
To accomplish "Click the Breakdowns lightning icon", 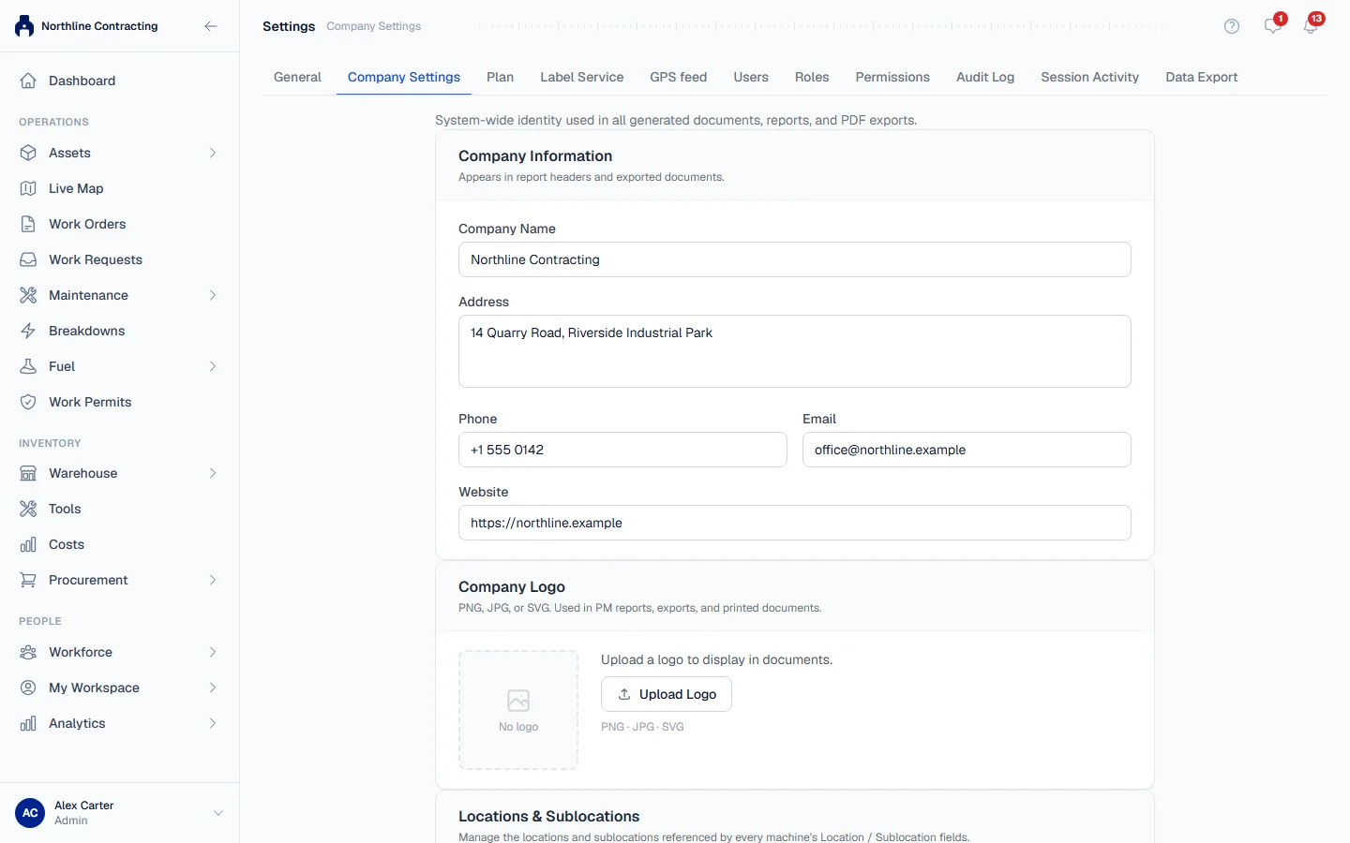I will tap(28, 331).
